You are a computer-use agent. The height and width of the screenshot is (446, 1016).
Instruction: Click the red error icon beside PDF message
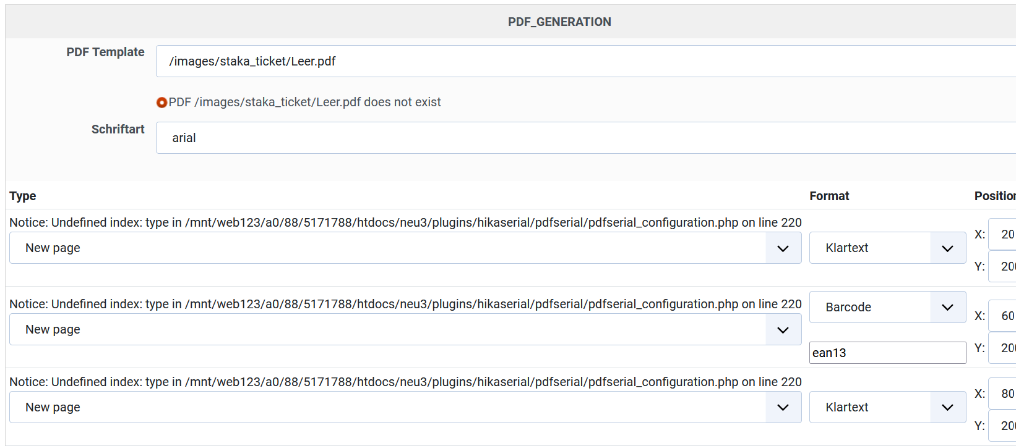pos(161,103)
